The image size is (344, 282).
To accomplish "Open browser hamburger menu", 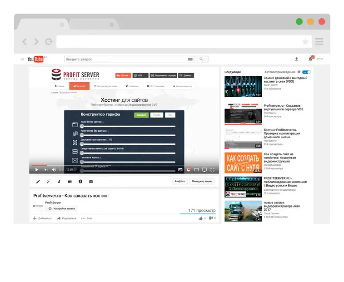I will pyautogui.click(x=319, y=41).
